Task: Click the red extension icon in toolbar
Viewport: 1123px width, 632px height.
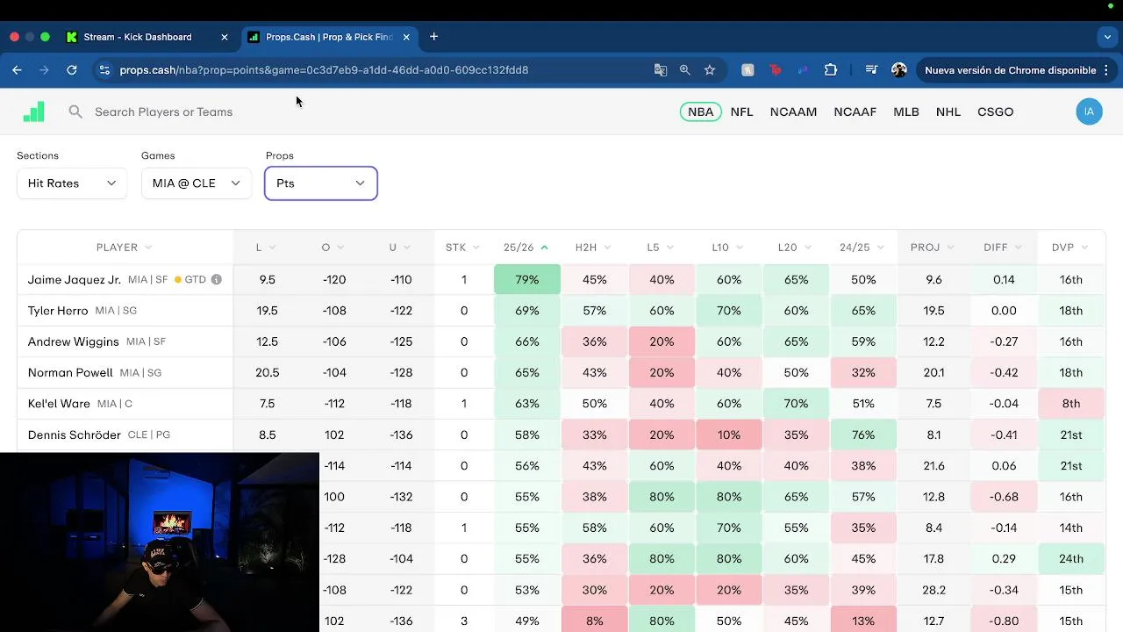Action: click(776, 69)
